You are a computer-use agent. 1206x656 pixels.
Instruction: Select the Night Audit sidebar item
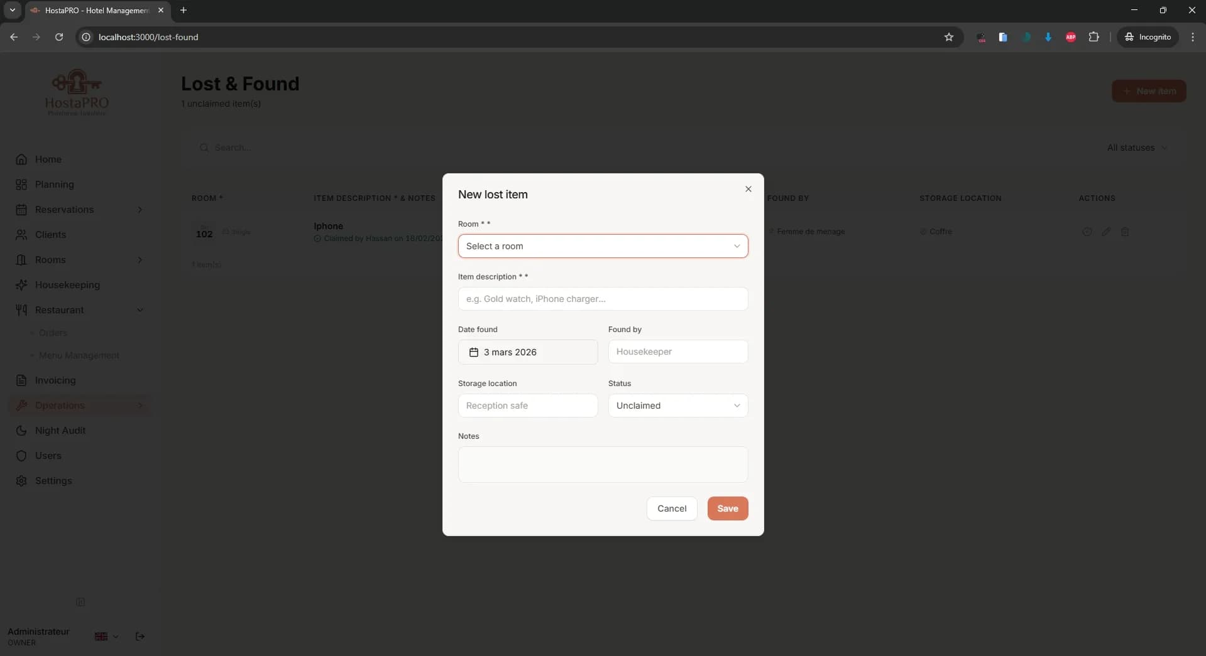60,430
